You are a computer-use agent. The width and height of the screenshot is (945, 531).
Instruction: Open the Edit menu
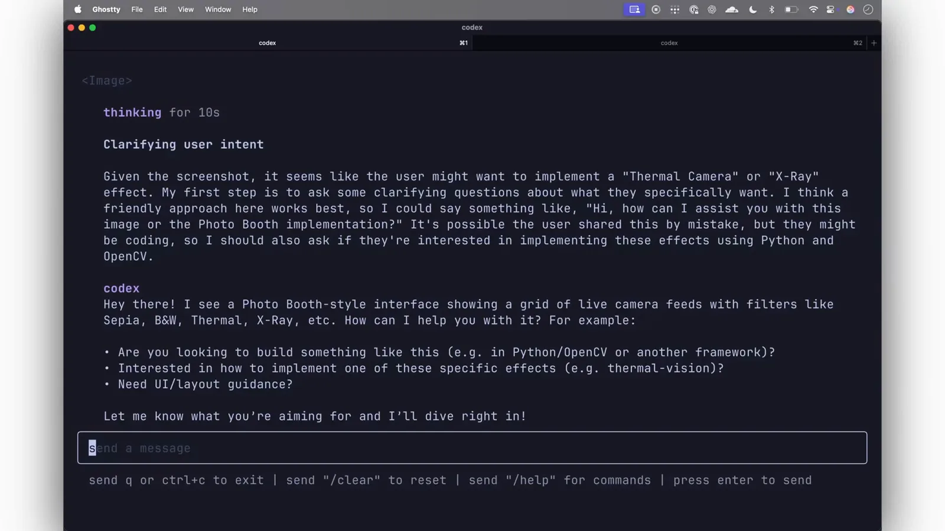160,9
